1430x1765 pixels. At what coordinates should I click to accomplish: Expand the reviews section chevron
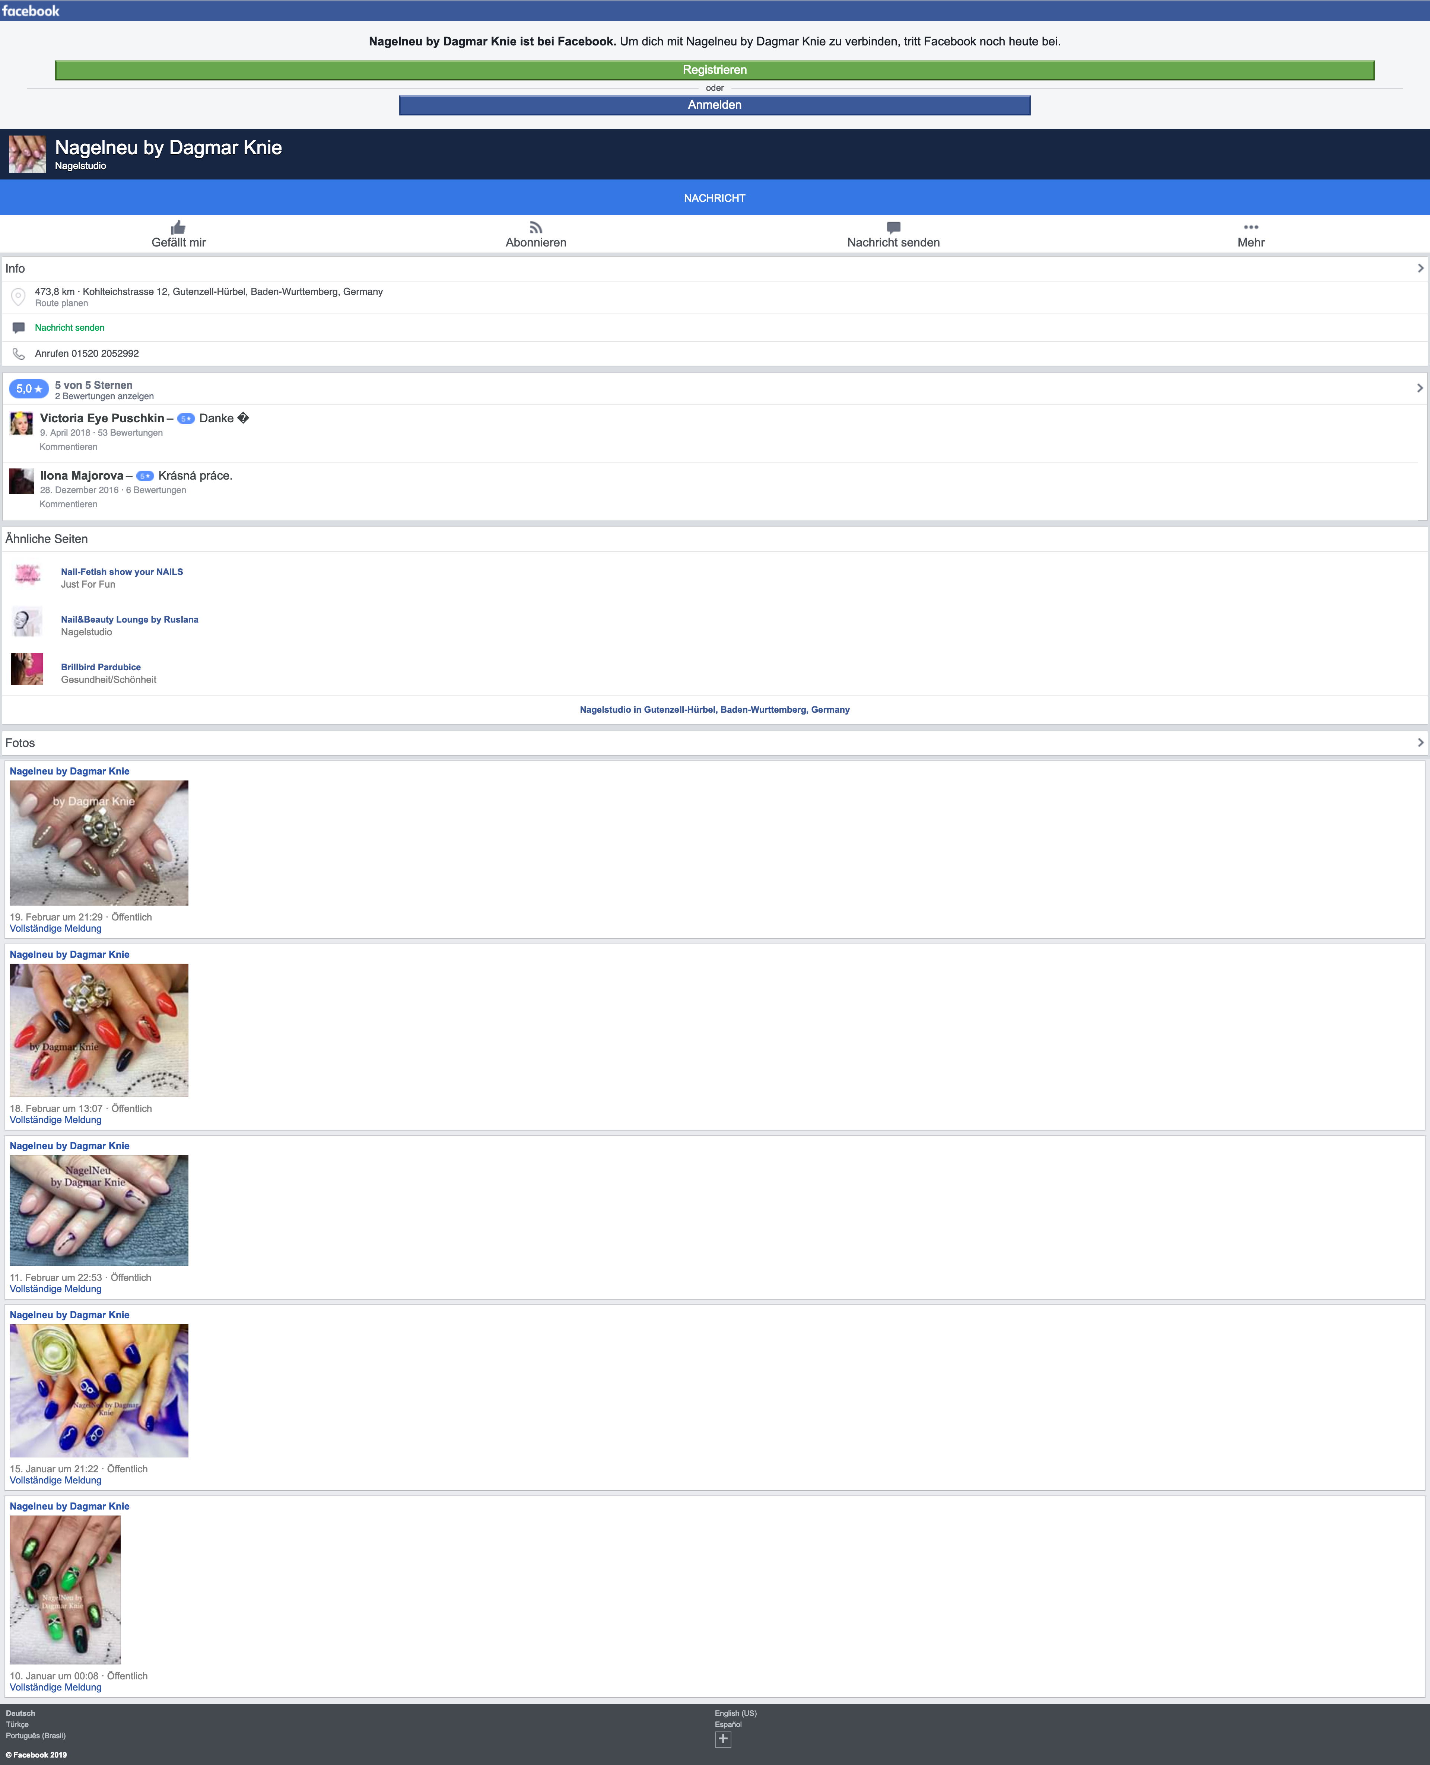(x=1419, y=388)
